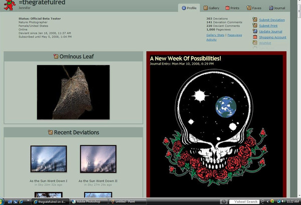
Task: Click the 'Subscribed until May 5, 2008' line
Action: (x=45, y=37)
